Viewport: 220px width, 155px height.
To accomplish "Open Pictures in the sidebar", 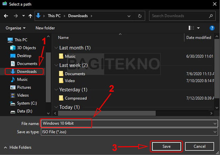I will tap(21, 87).
